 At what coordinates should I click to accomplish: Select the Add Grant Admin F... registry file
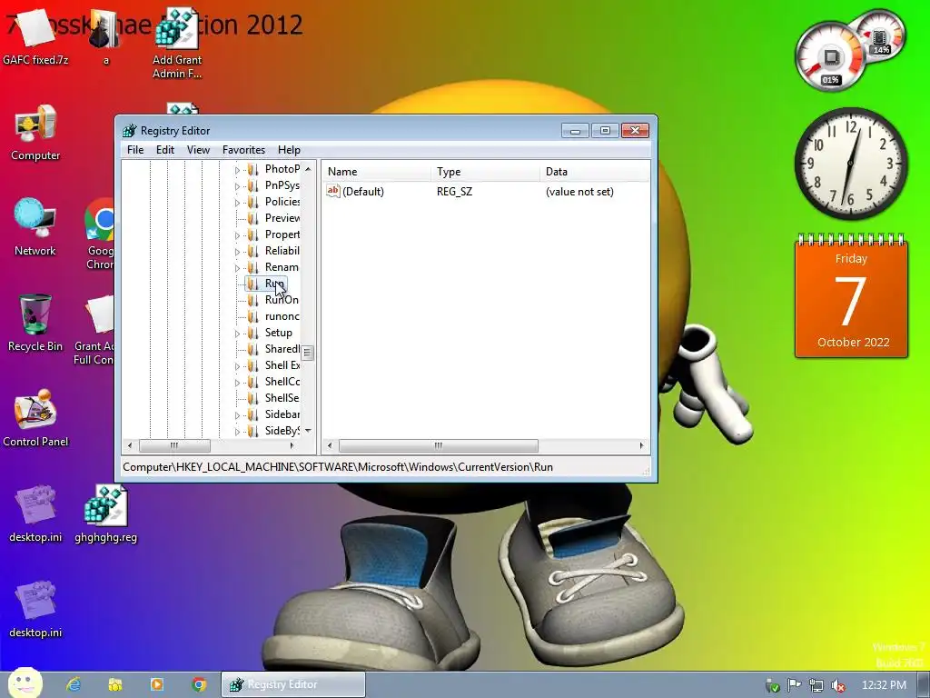click(177, 43)
